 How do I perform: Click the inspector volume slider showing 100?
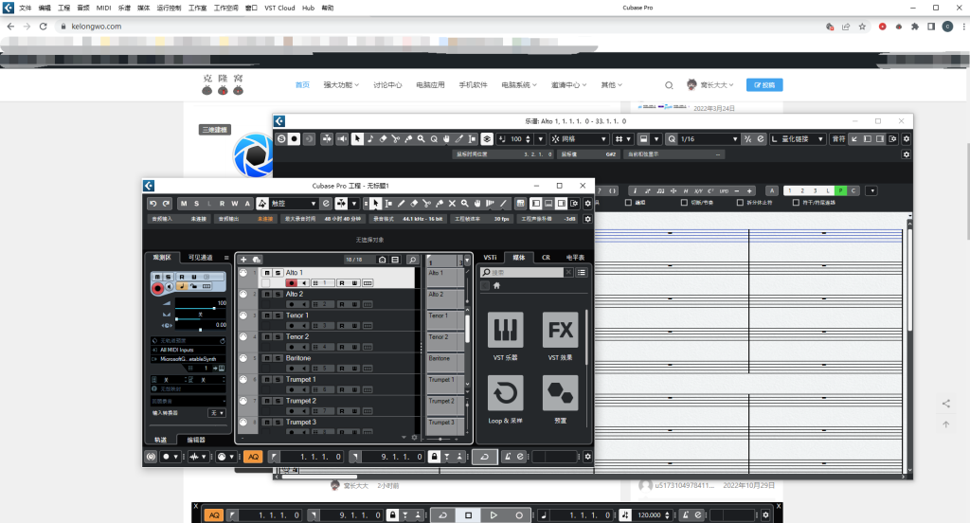point(201,303)
